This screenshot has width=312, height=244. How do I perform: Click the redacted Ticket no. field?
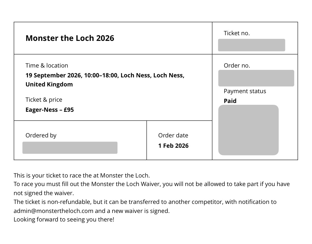point(251,45)
